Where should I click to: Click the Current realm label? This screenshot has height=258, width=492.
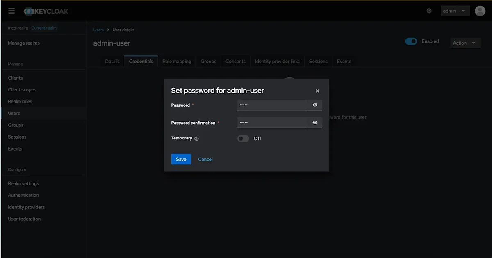[44, 28]
